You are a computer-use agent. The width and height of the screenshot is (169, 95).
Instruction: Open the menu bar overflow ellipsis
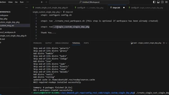click(27, 2)
